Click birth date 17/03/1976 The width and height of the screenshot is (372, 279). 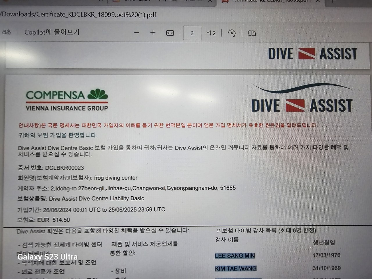(326, 255)
